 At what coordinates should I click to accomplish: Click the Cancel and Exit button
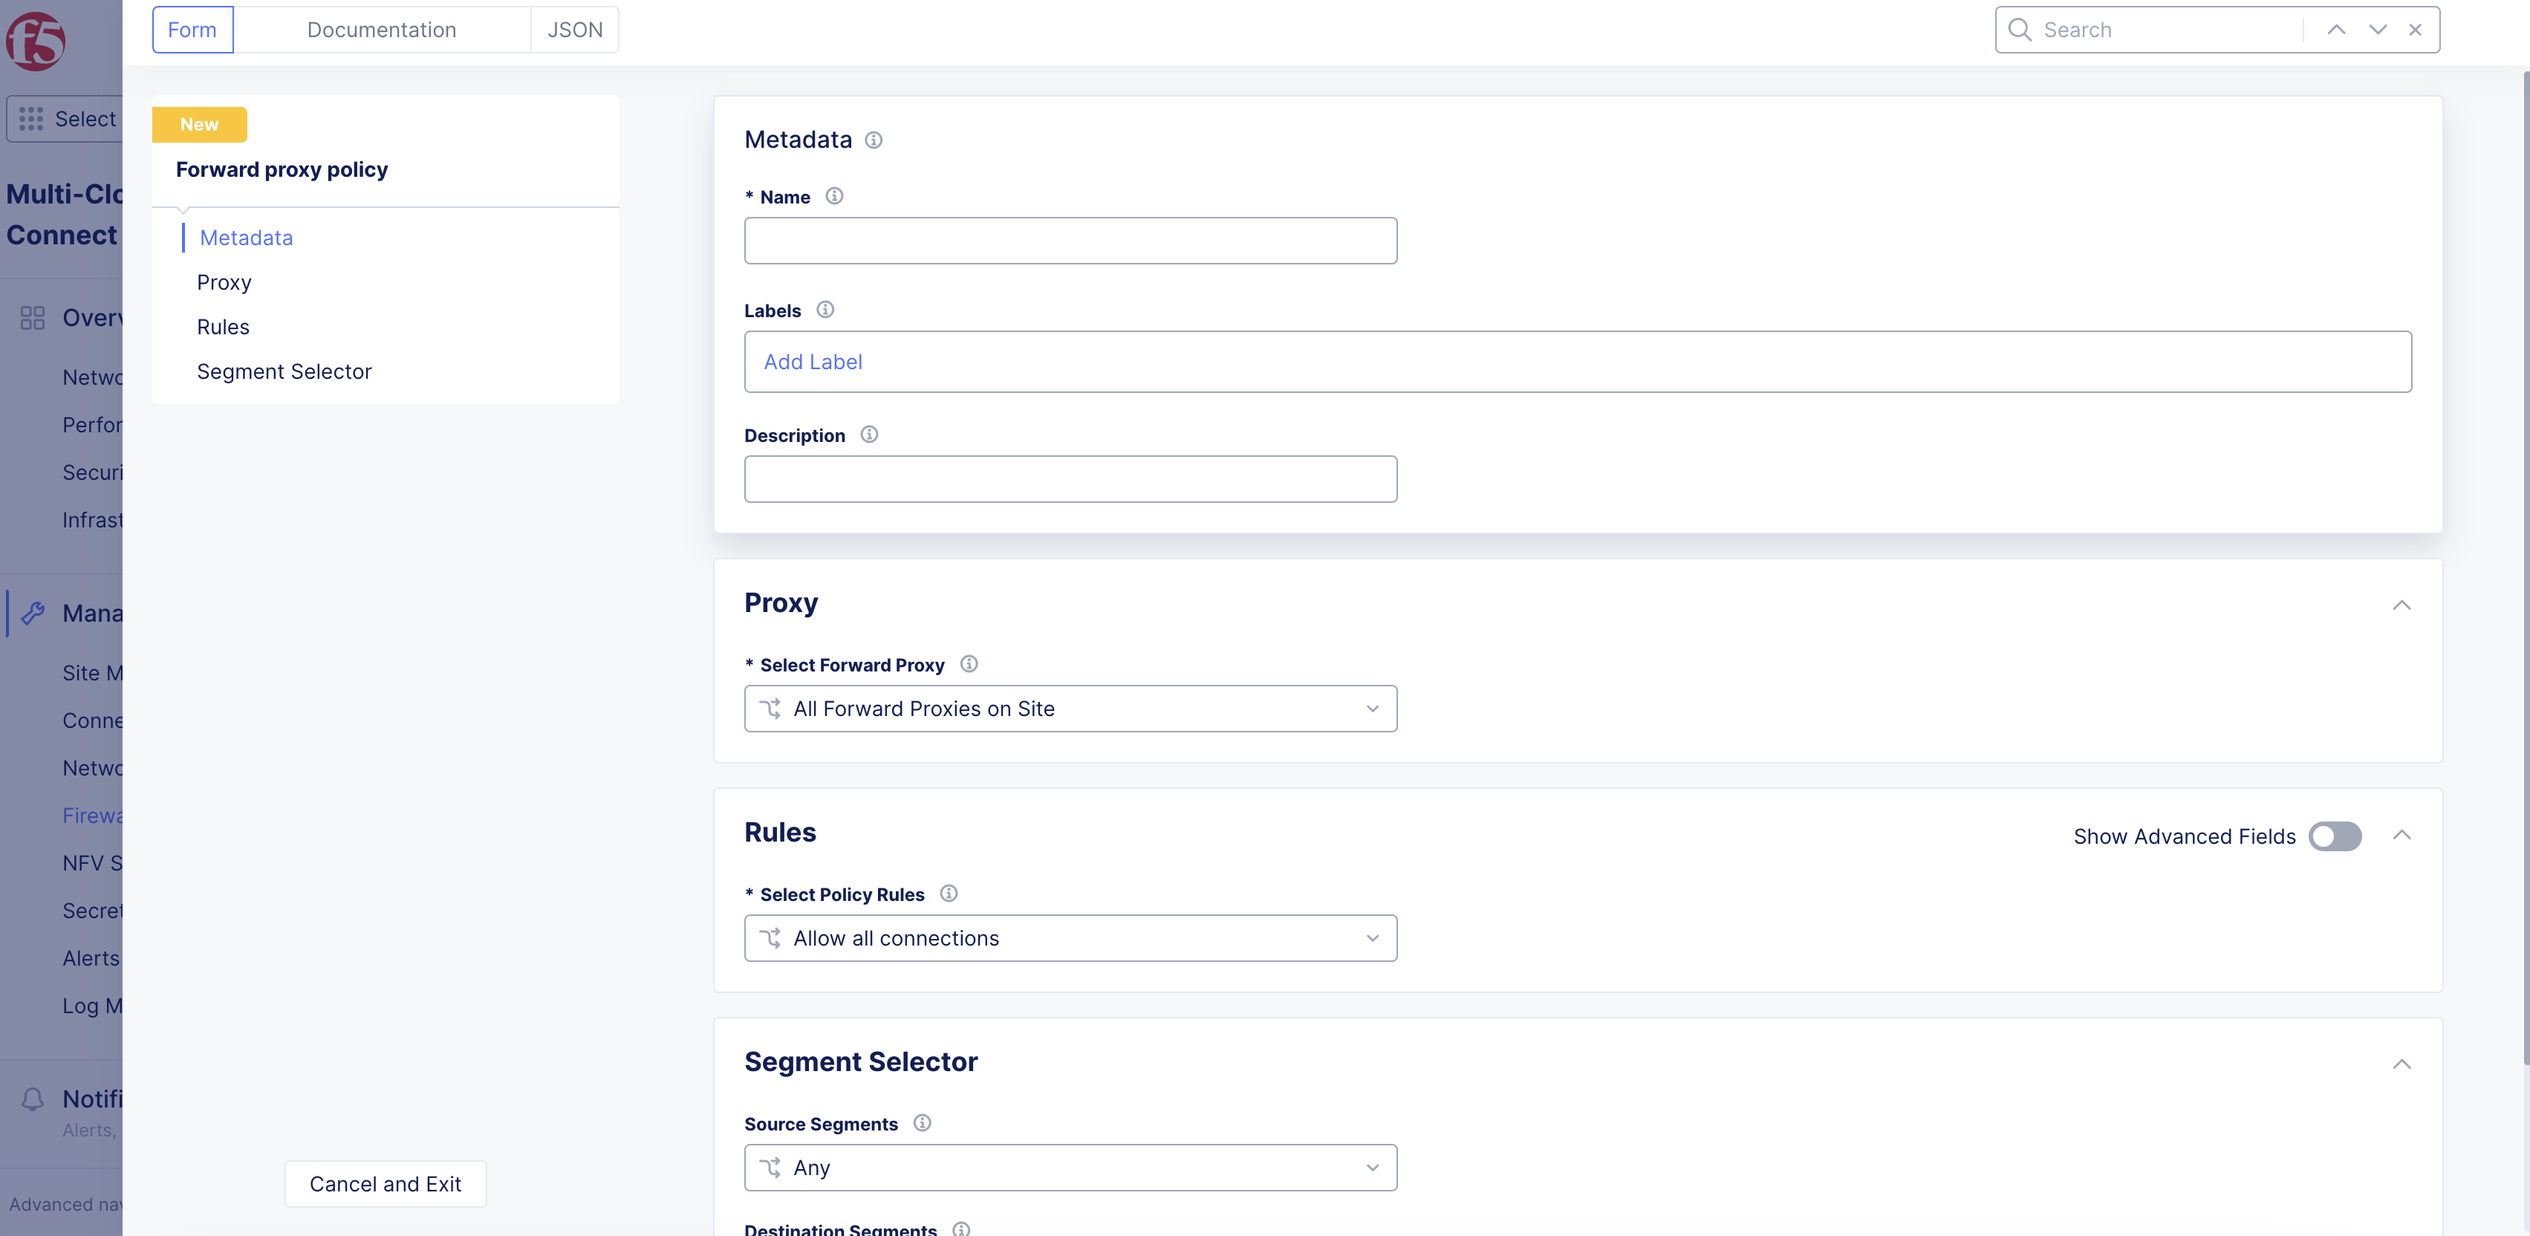pyautogui.click(x=385, y=1184)
